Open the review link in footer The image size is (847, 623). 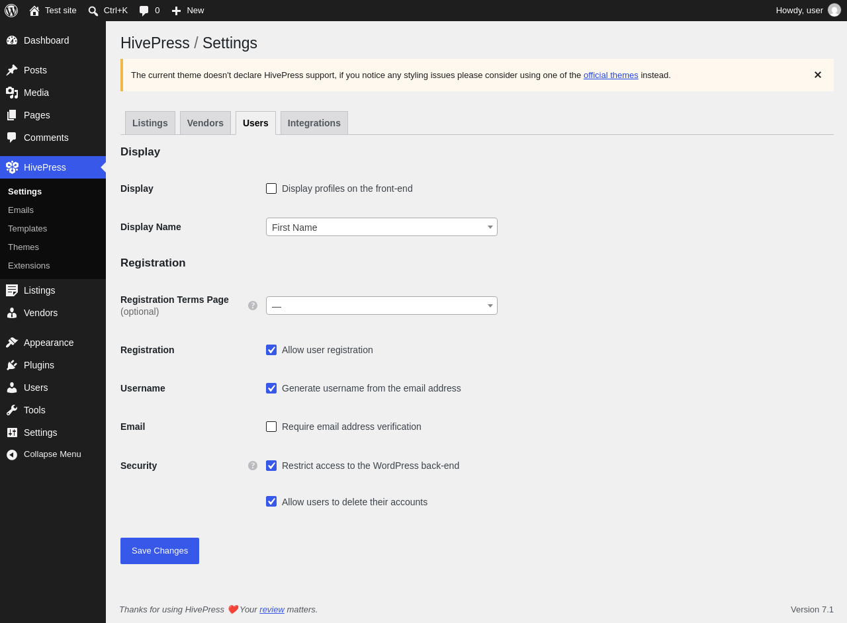point(272,610)
